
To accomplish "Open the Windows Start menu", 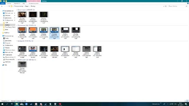I will [x=2, y=104].
